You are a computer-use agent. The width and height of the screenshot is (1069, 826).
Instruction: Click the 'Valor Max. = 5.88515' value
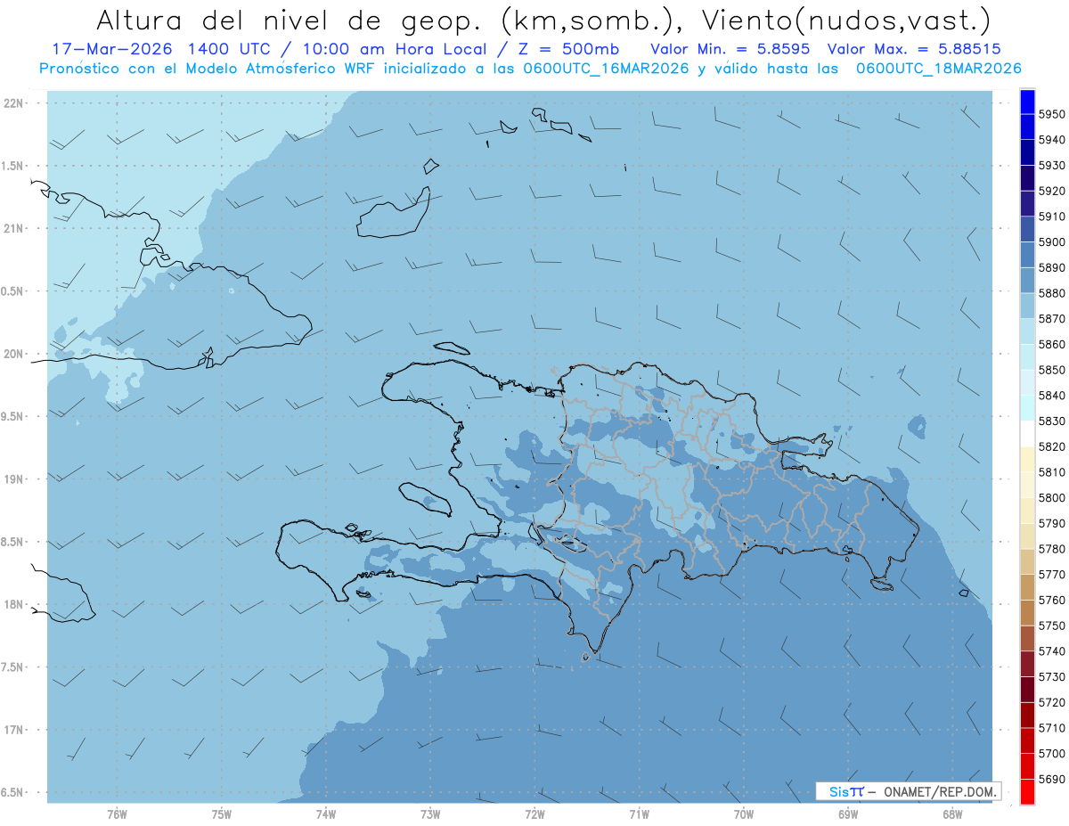[x=913, y=49]
